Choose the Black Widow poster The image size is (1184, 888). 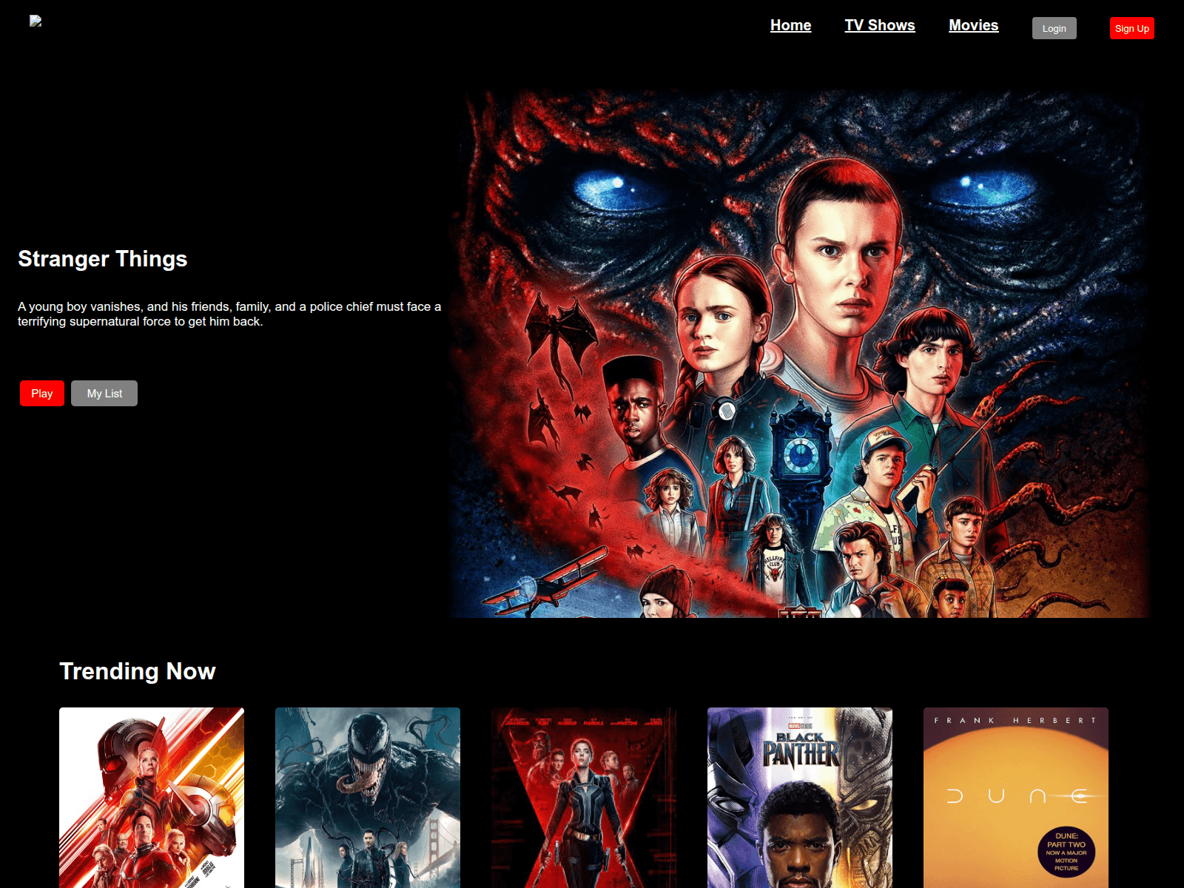584,798
